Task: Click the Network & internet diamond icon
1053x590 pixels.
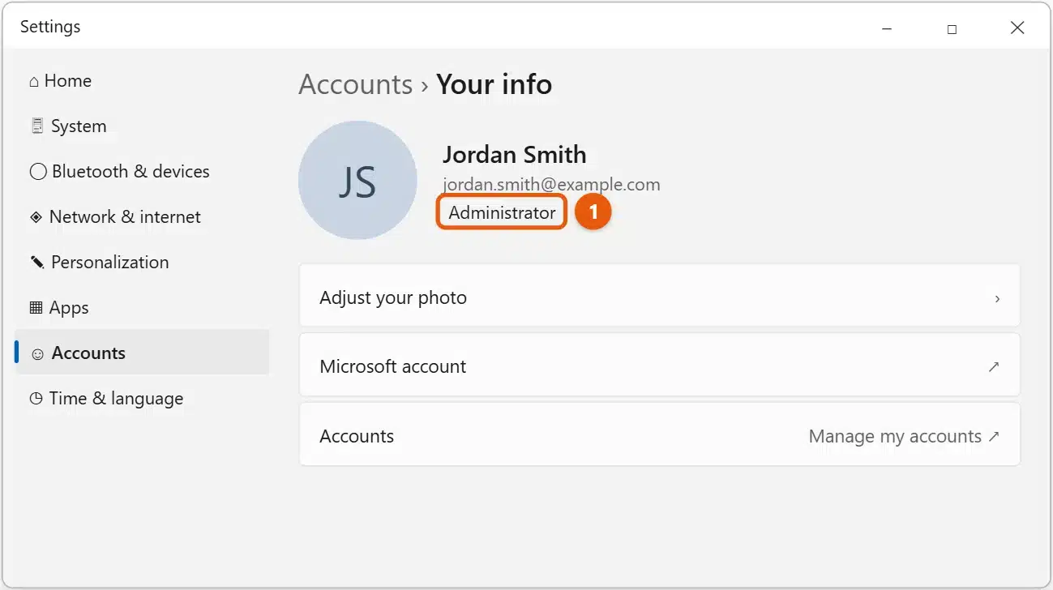Action: pos(36,217)
